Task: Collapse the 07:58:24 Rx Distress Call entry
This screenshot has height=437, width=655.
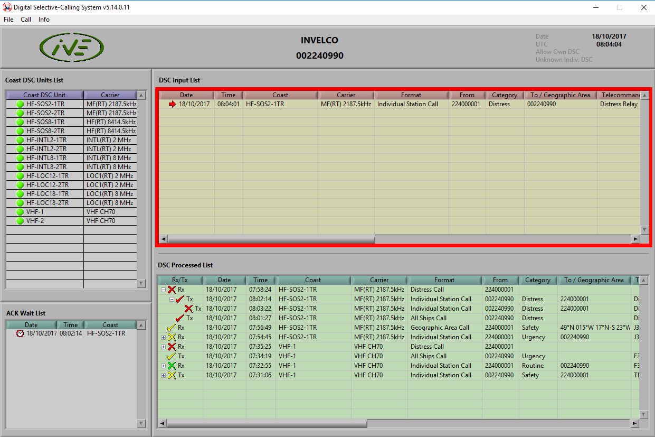Action: 163,290
